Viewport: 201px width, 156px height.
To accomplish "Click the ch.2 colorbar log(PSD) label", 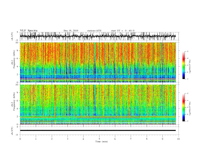I will [x=190, y=108].
